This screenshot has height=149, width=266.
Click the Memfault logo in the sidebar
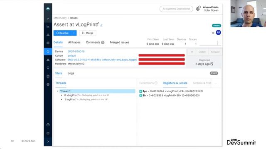(x=48, y=9)
